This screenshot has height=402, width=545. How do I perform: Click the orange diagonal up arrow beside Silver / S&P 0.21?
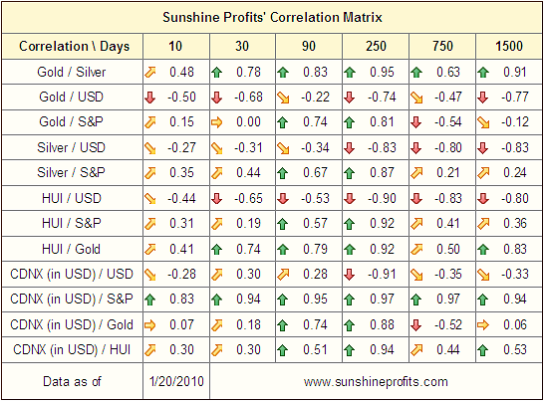tap(416, 173)
